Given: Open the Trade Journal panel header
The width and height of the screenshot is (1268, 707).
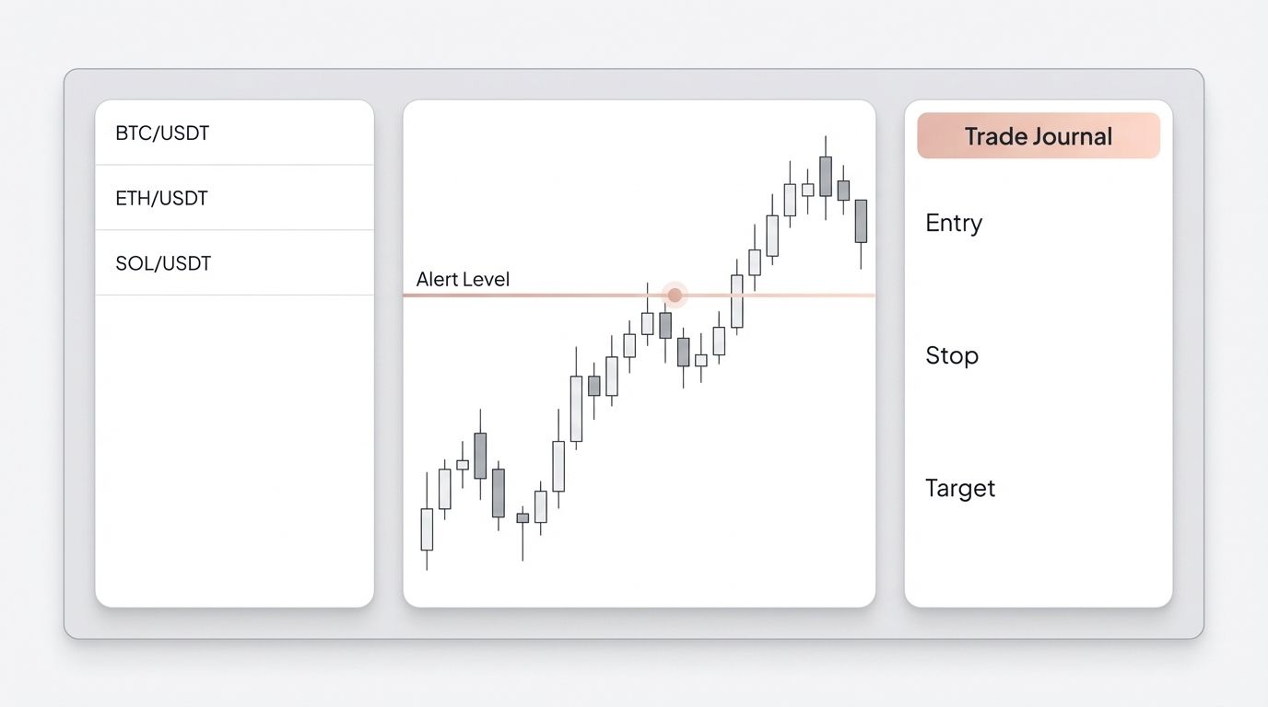Looking at the screenshot, I should [1038, 135].
